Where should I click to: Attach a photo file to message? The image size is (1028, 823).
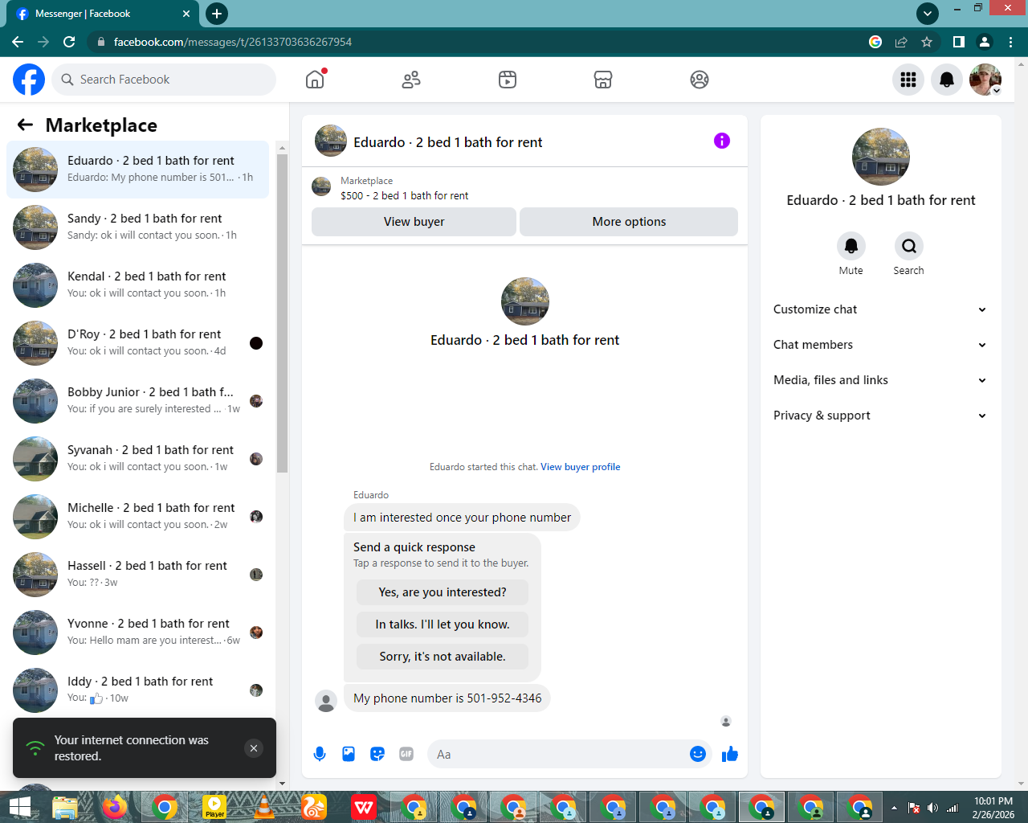[x=349, y=754]
